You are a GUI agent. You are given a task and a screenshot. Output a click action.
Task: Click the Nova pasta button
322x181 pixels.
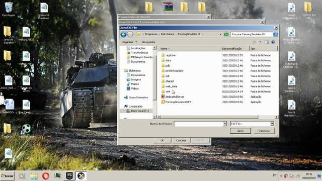coord(148,42)
